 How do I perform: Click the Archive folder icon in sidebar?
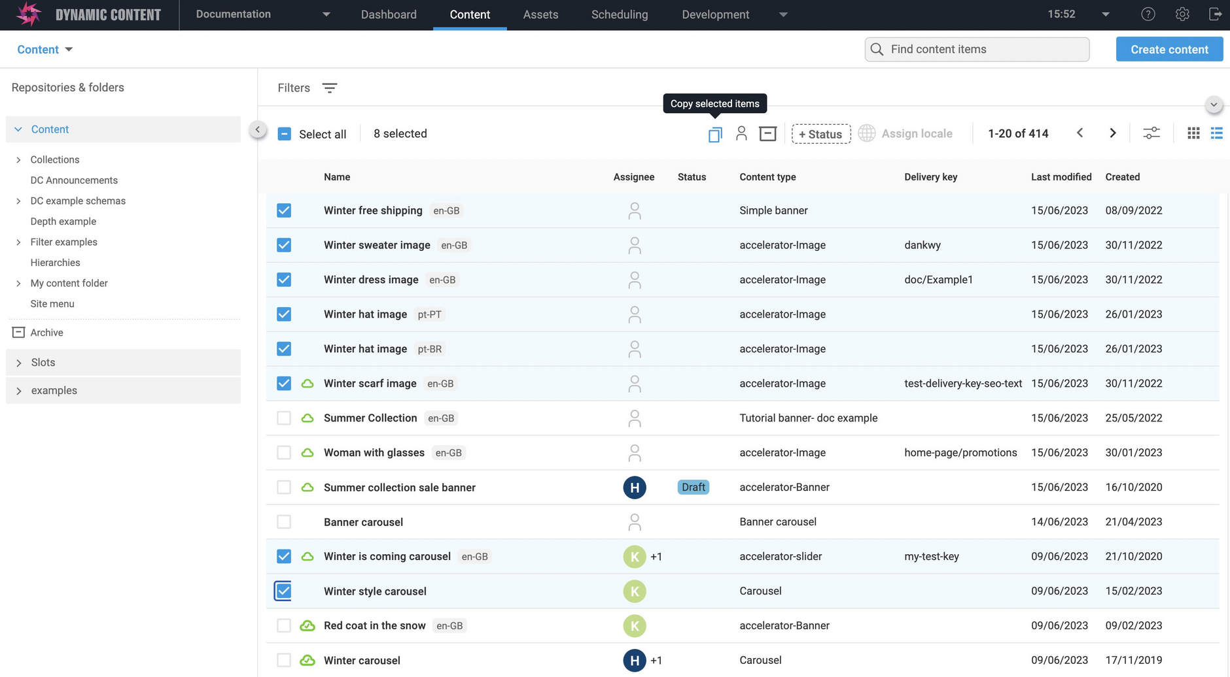coord(18,333)
